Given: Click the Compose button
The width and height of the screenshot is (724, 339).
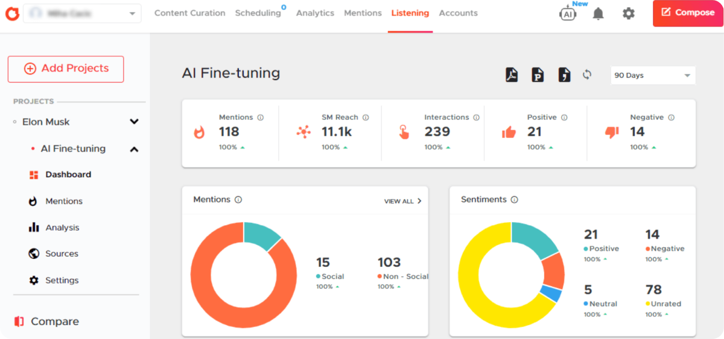Looking at the screenshot, I should 688,13.
